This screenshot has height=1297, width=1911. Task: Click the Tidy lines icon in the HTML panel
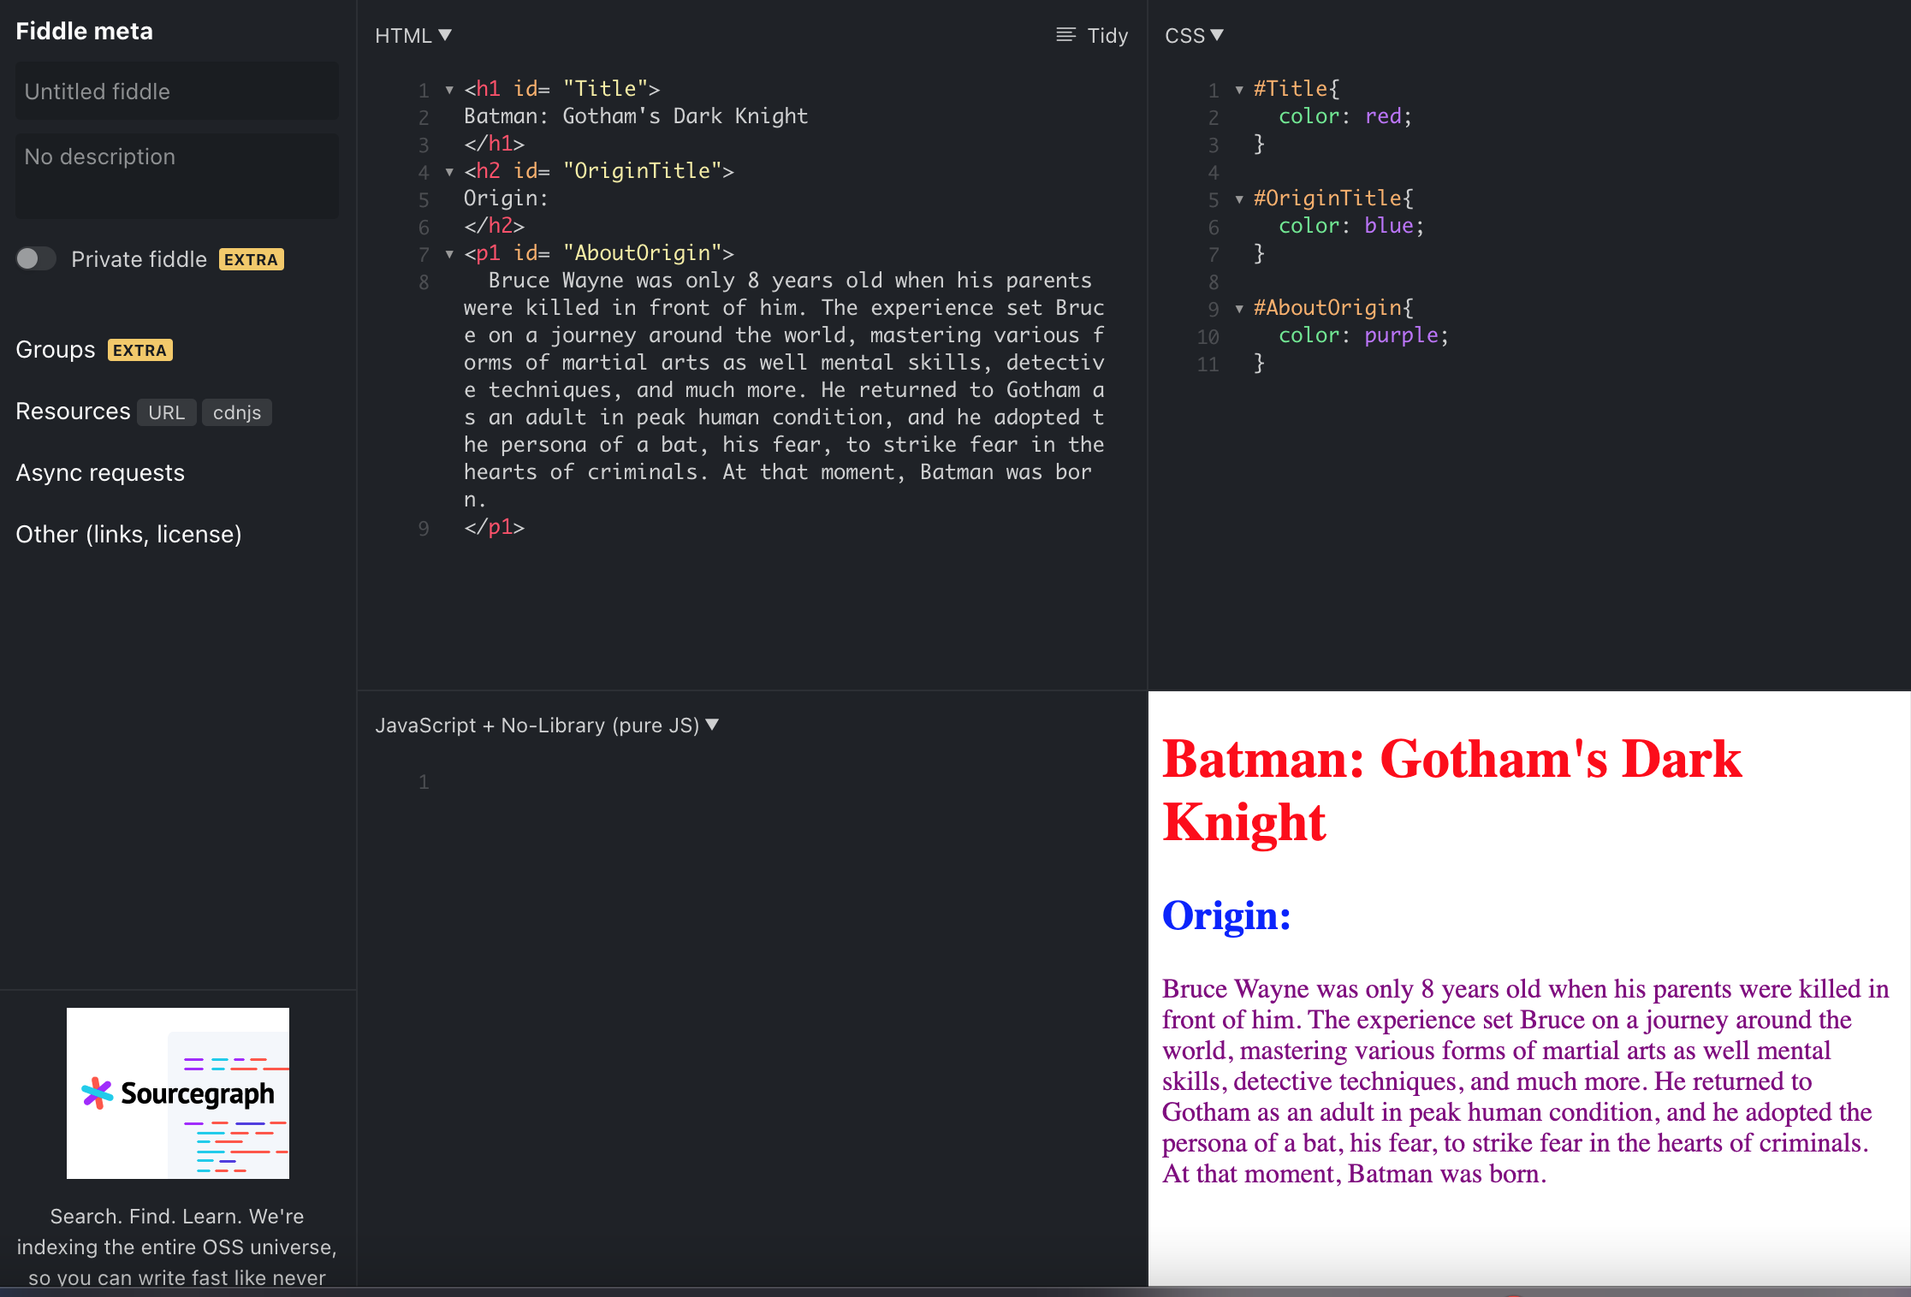pyautogui.click(x=1065, y=35)
